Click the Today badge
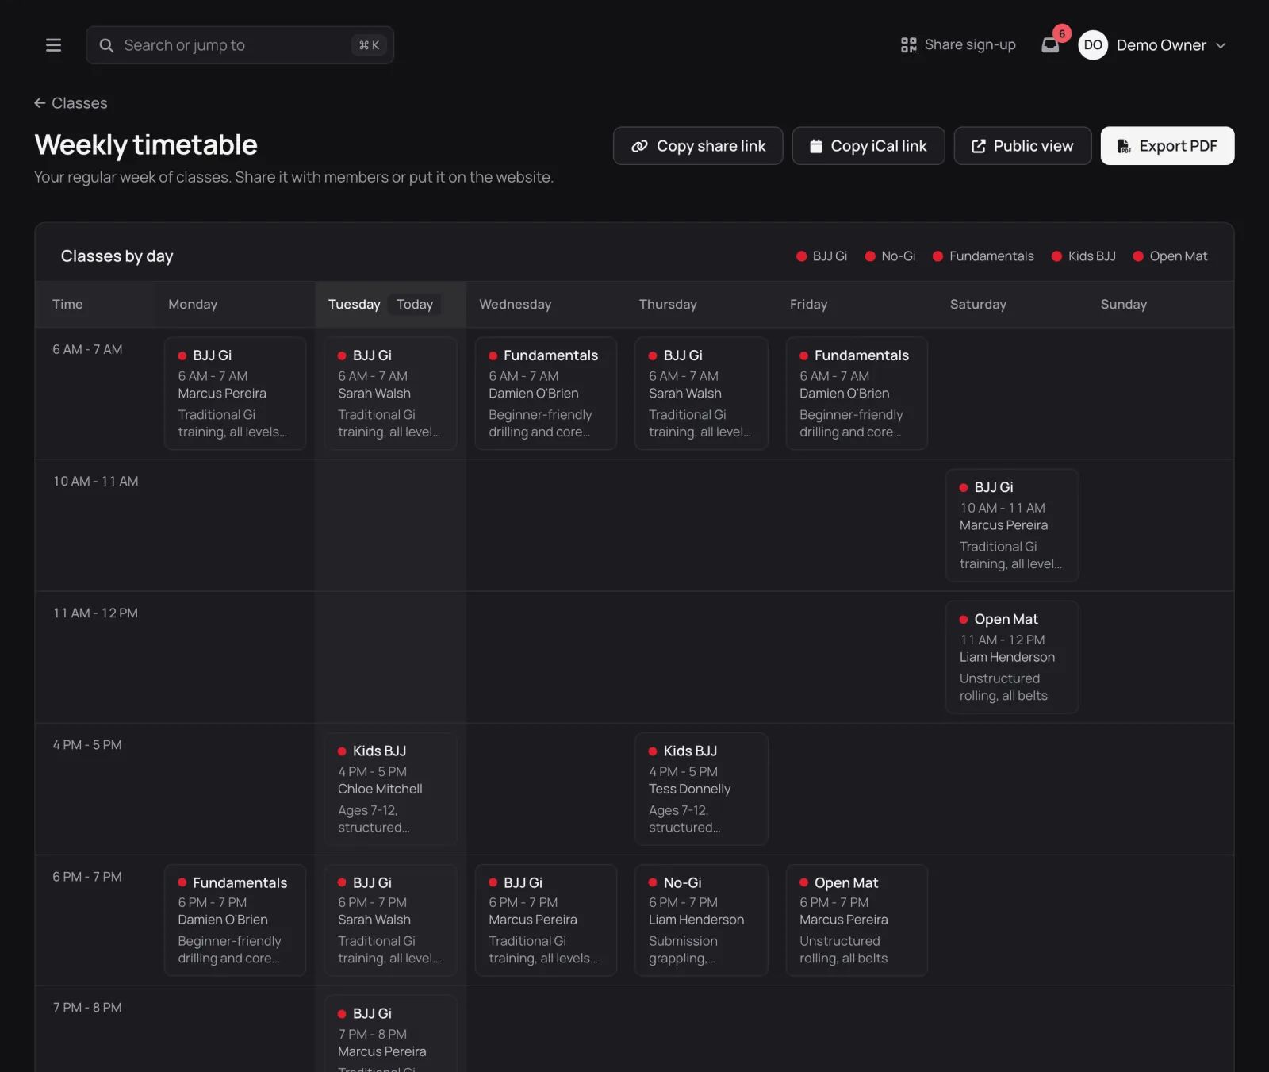 tap(415, 305)
